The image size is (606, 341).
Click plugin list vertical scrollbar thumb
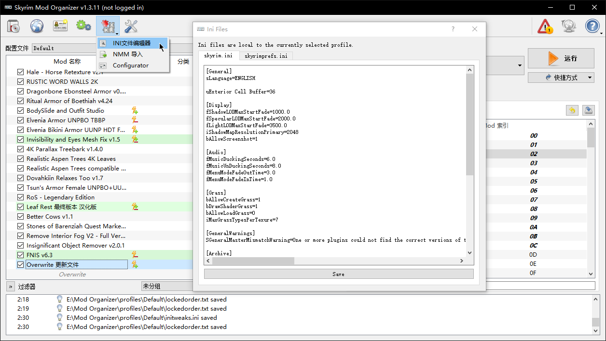591,138
